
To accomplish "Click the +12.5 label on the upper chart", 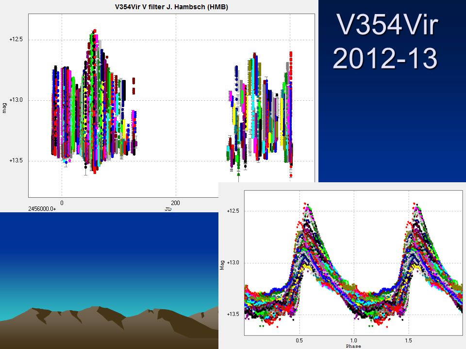I will click(x=16, y=39).
